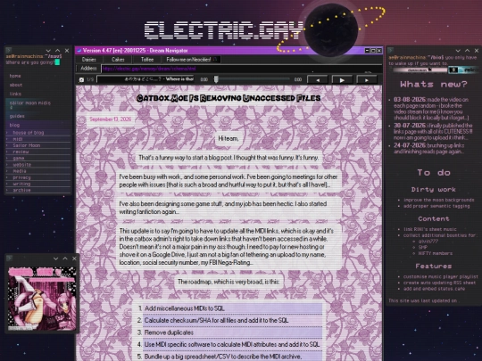Collapse the Whats new panel with the down chevron

pyautogui.click(x=458, y=51)
